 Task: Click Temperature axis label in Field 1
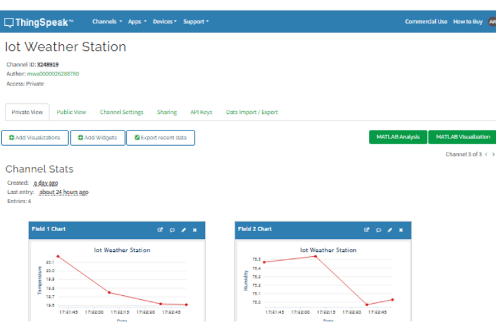click(40, 280)
